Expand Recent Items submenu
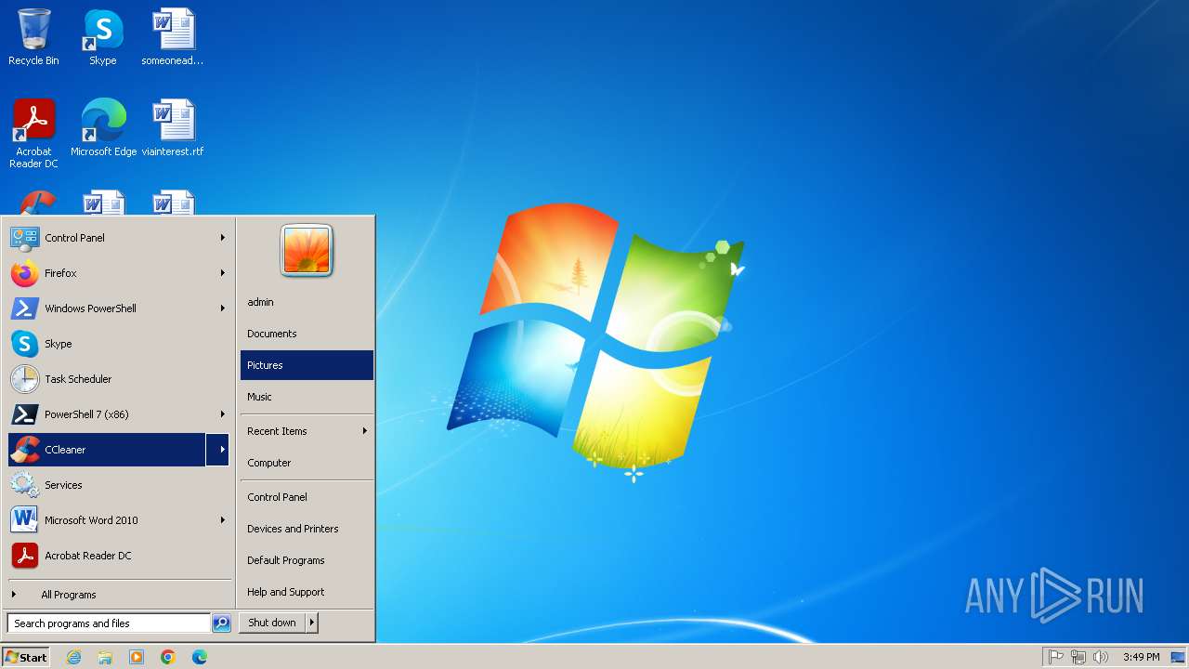The width and height of the screenshot is (1189, 669). pos(307,431)
